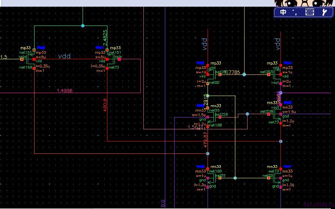The height and width of the screenshot is (209, 335).
Task: Click the vpin gate terminal of the right 5u PMOS
Action: click(x=119, y=59)
